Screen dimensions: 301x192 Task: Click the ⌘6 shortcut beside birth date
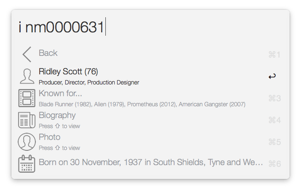(274, 164)
